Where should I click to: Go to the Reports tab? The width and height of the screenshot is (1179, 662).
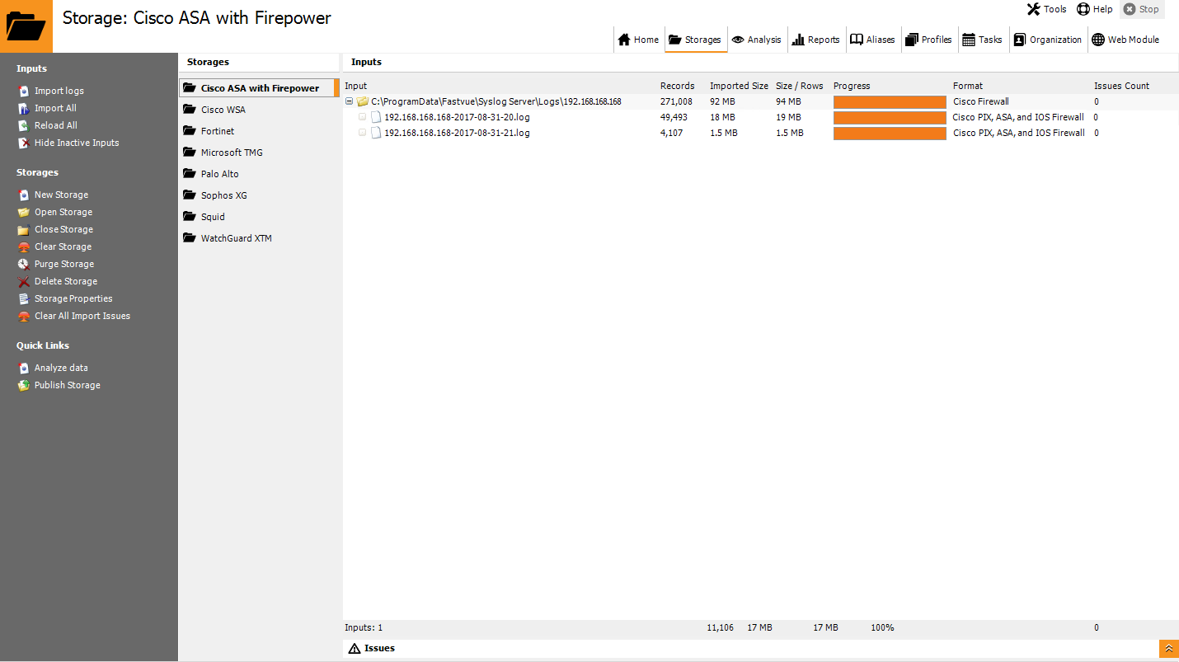(x=815, y=40)
